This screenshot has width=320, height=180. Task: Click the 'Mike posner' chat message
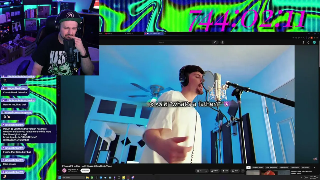tap(9, 164)
